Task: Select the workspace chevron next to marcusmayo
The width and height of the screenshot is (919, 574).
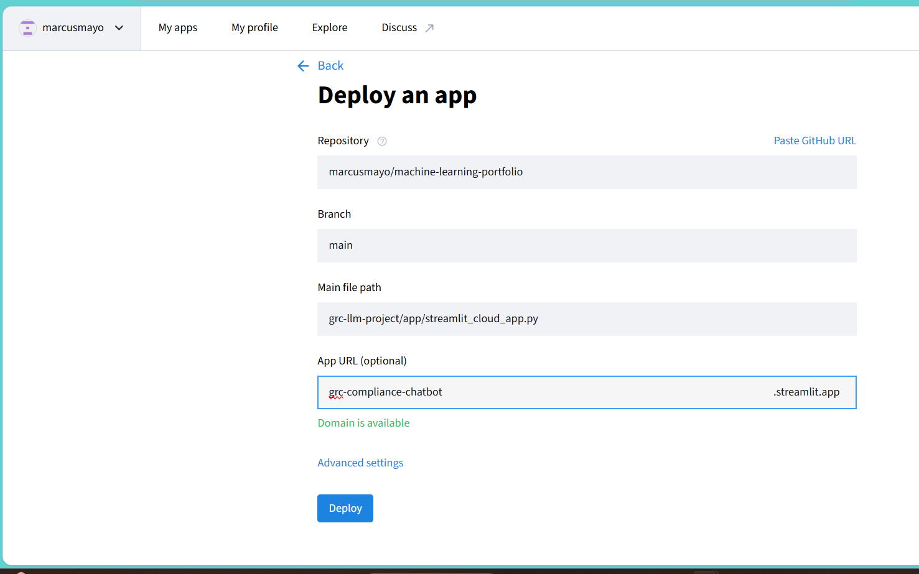Action: [118, 27]
